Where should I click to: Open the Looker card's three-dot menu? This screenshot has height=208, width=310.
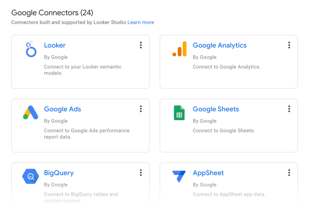click(141, 45)
